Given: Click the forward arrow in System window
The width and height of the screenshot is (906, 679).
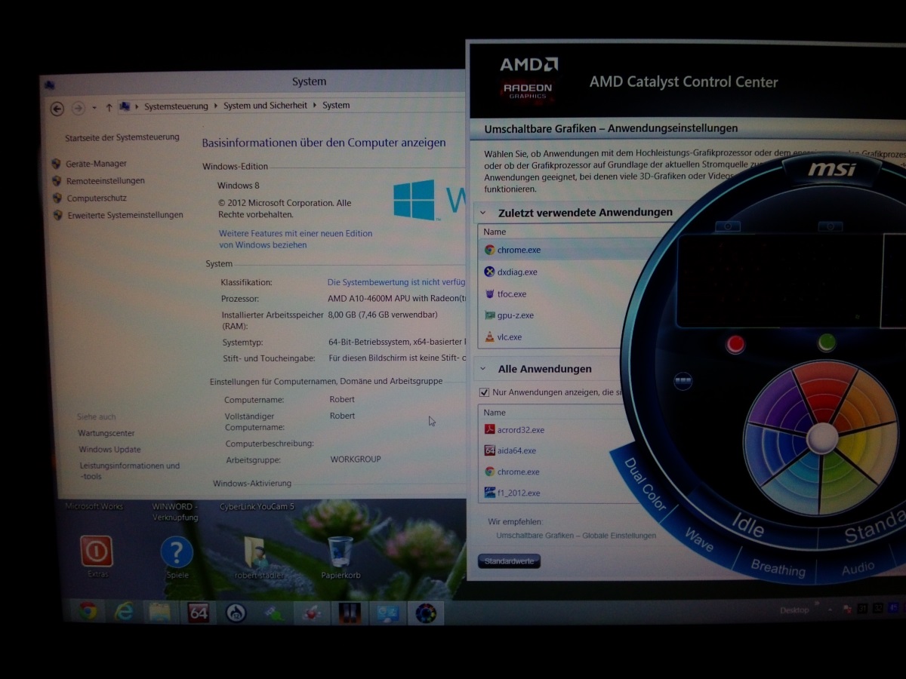Looking at the screenshot, I should [78, 109].
